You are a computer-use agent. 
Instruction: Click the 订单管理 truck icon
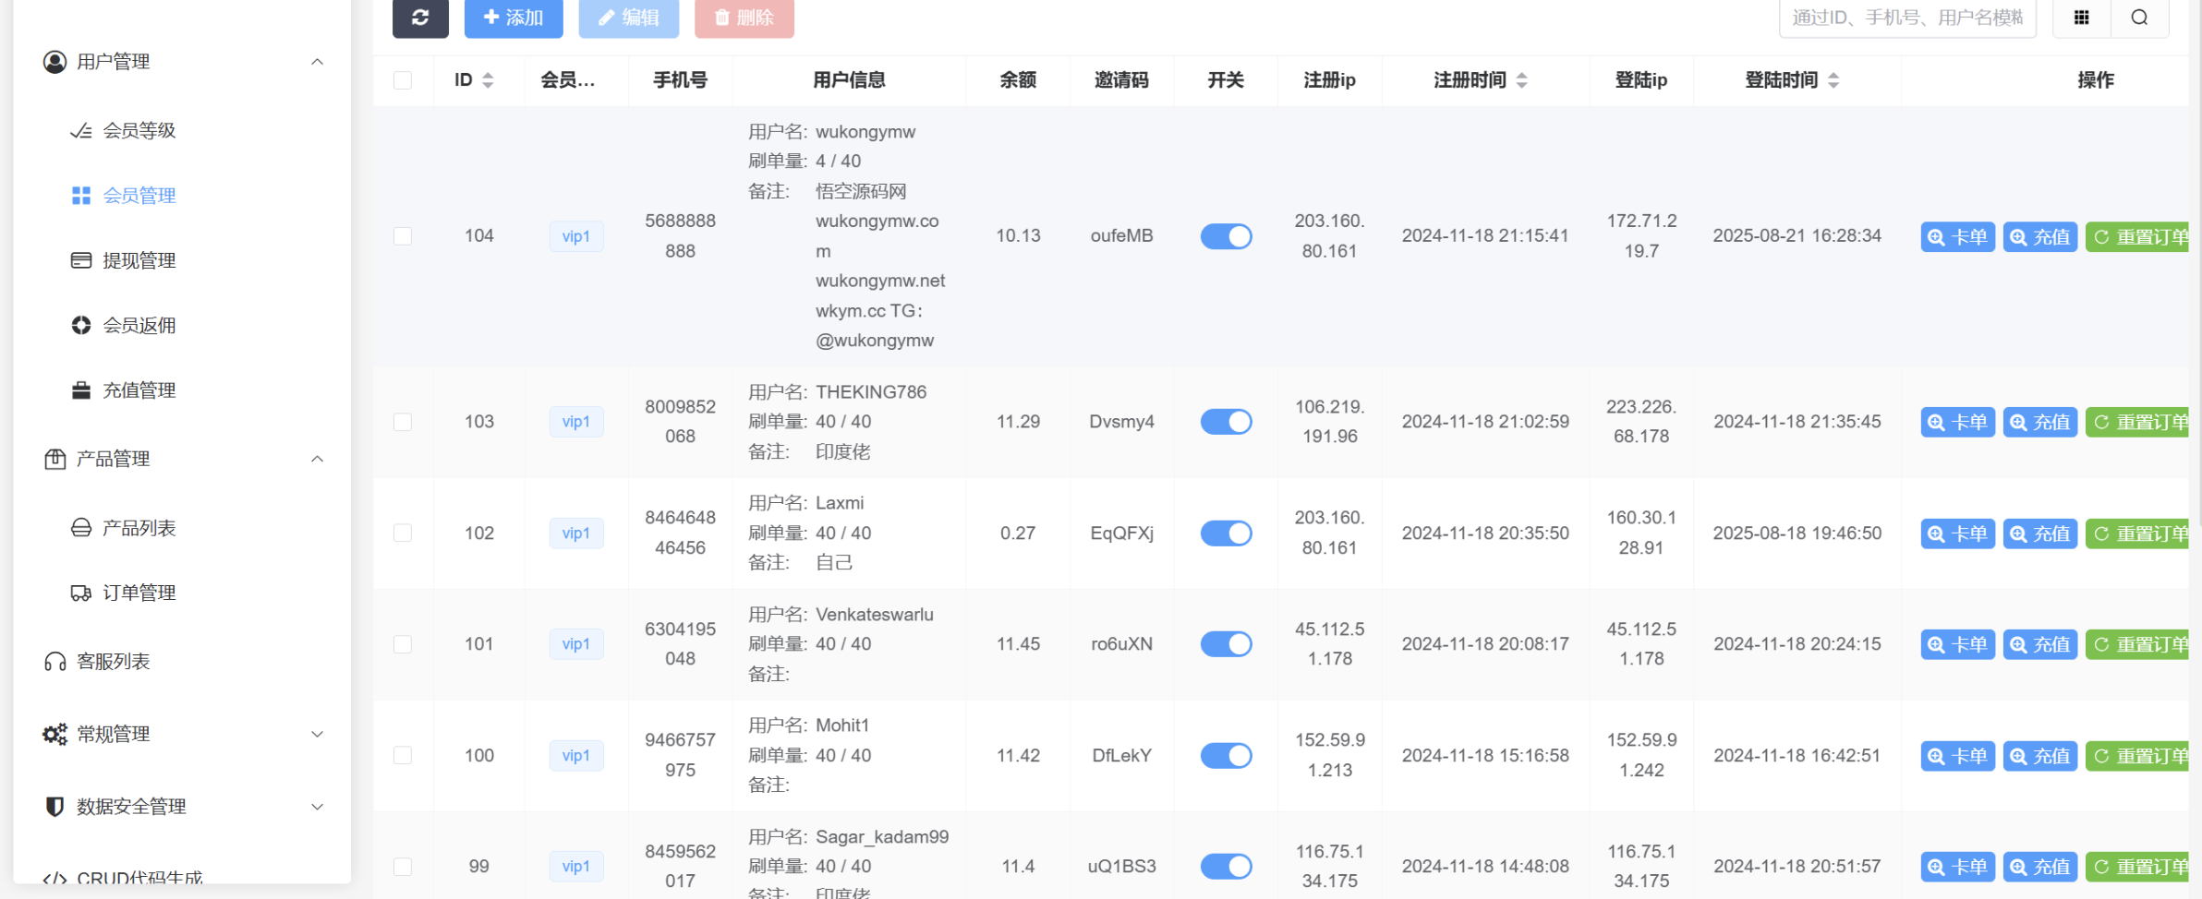point(81,593)
